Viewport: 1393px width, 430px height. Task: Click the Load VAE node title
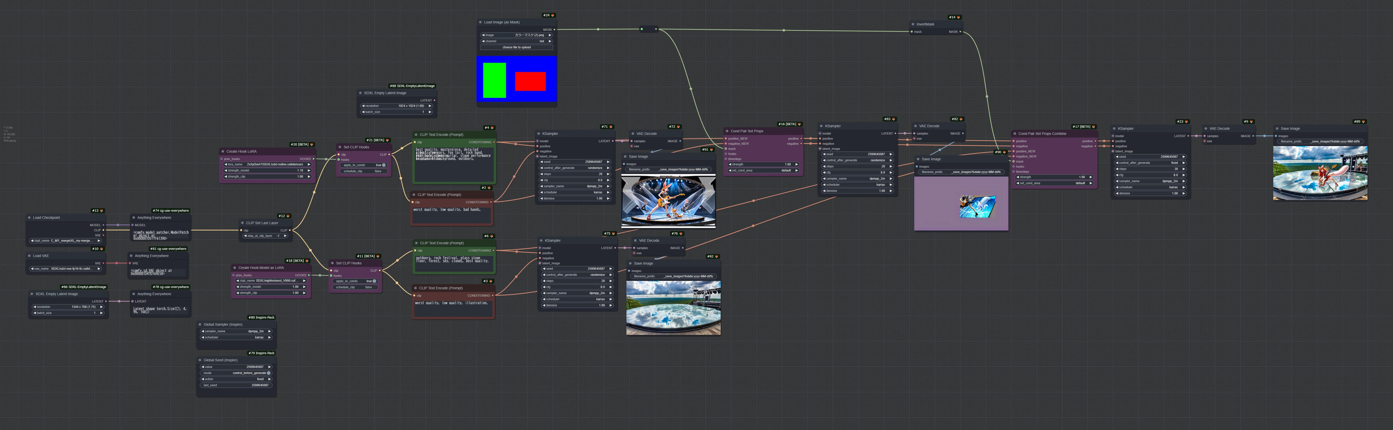pos(41,256)
